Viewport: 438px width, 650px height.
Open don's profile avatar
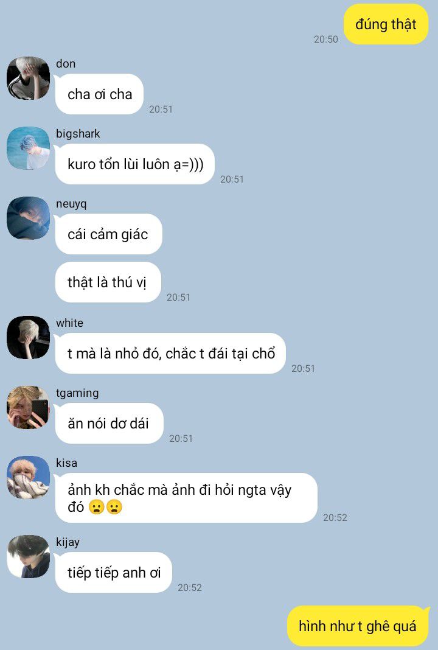tap(28, 79)
